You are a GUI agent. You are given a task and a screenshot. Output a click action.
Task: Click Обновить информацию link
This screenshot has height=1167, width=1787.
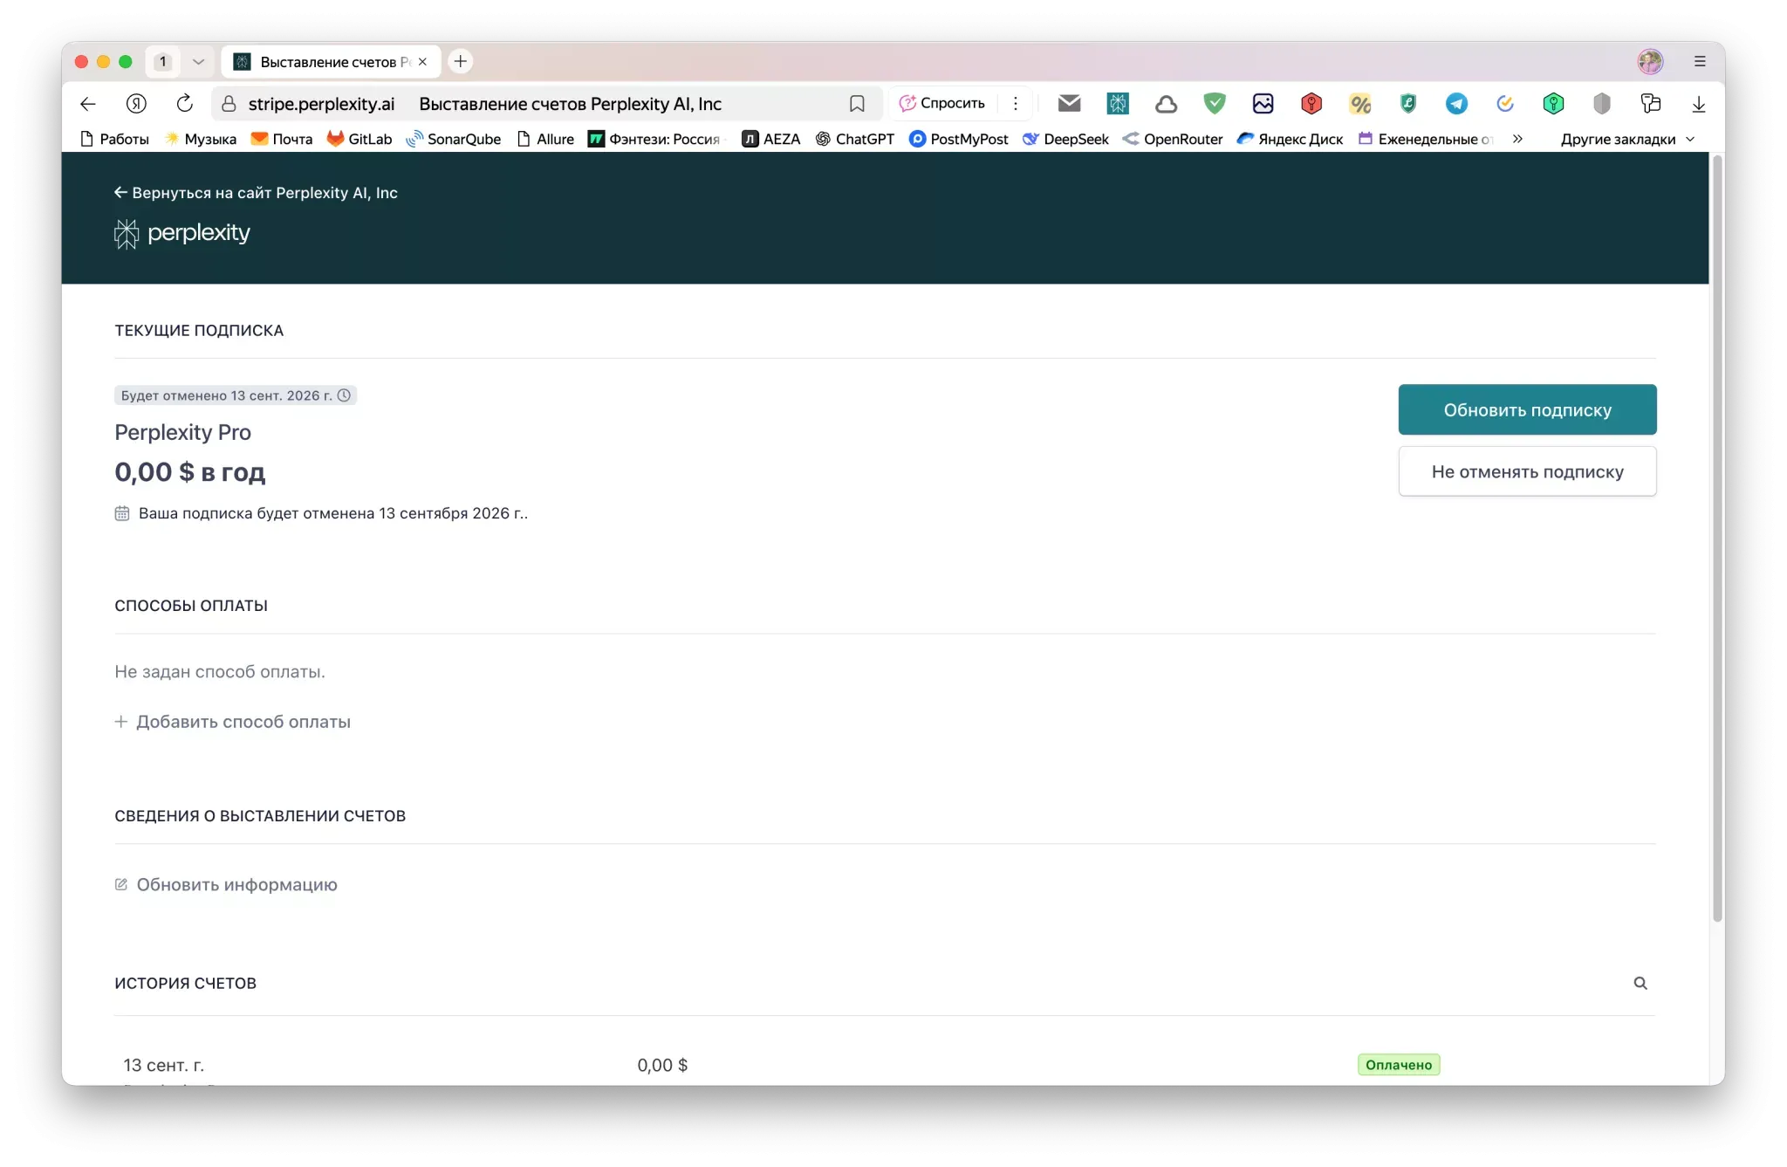(x=226, y=884)
